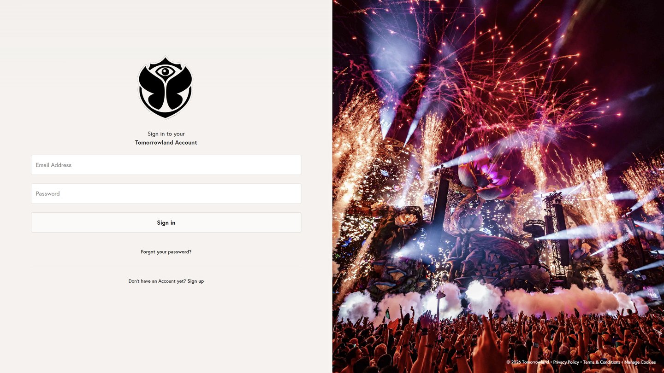The width and height of the screenshot is (664, 373).
Task: Click the cheering crowd in the photo
Action: tap(498, 343)
